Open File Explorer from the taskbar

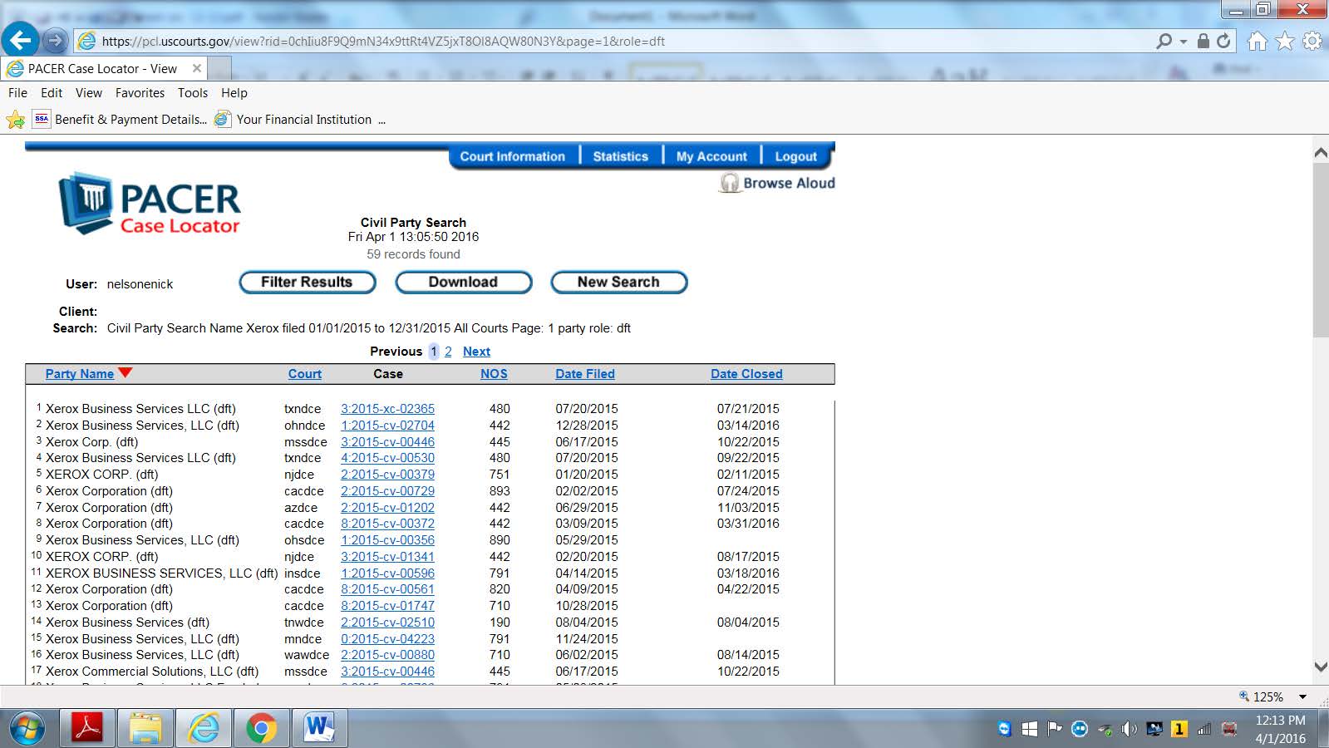click(145, 729)
